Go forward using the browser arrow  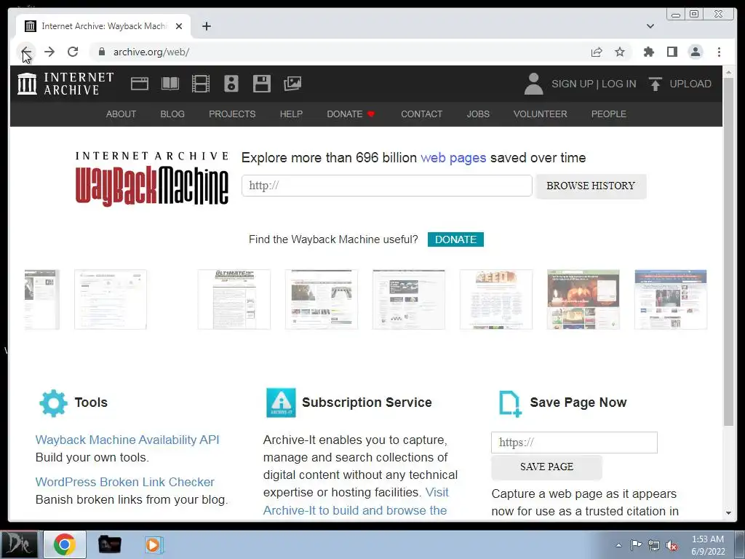coord(49,52)
